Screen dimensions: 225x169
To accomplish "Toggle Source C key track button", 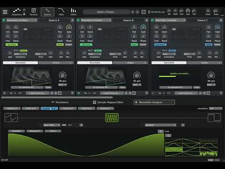I will [x=160, y=45].
